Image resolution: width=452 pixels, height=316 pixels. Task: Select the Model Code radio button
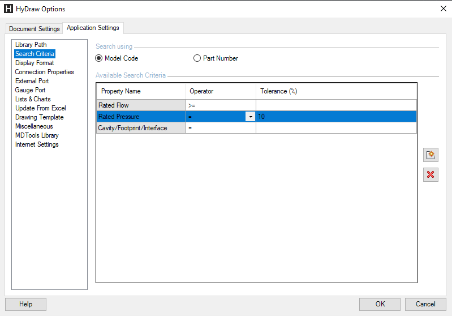tap(99, 58)
